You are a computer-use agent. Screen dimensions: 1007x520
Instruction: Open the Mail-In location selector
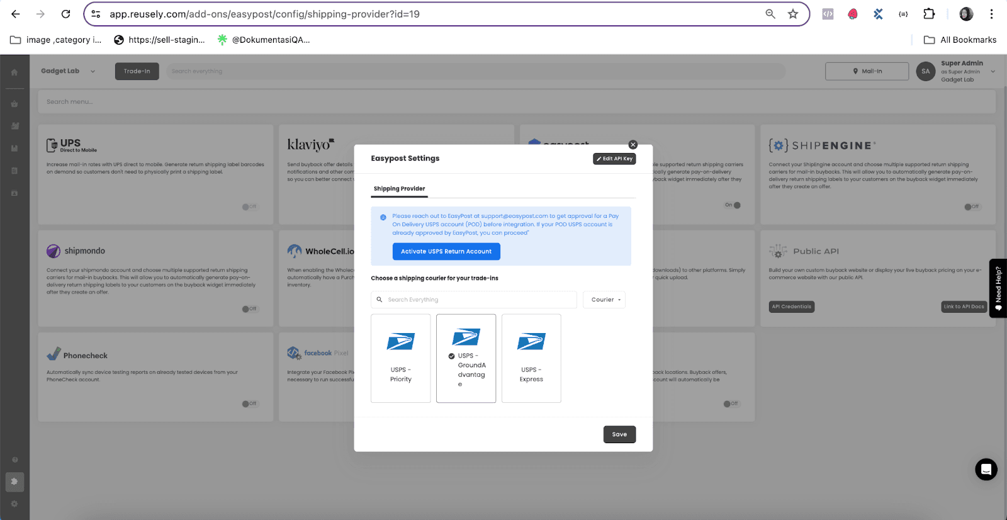(867, 71)
